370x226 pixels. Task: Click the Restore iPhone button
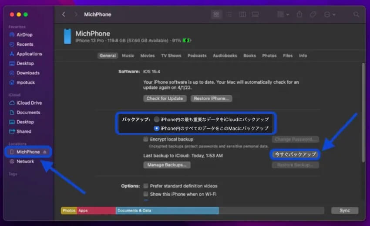(x=211, y=99)
